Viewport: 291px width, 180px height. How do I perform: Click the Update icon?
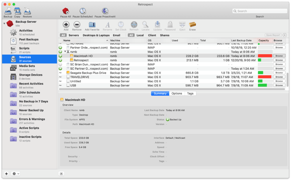157,24
